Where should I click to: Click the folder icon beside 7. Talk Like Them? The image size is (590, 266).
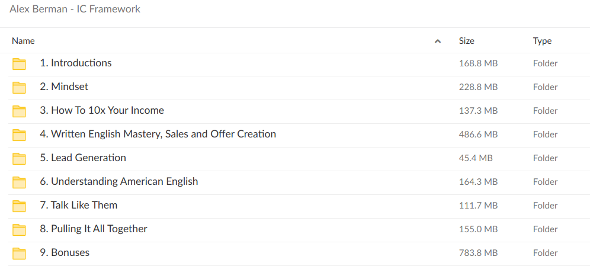[x=20, y=206]
